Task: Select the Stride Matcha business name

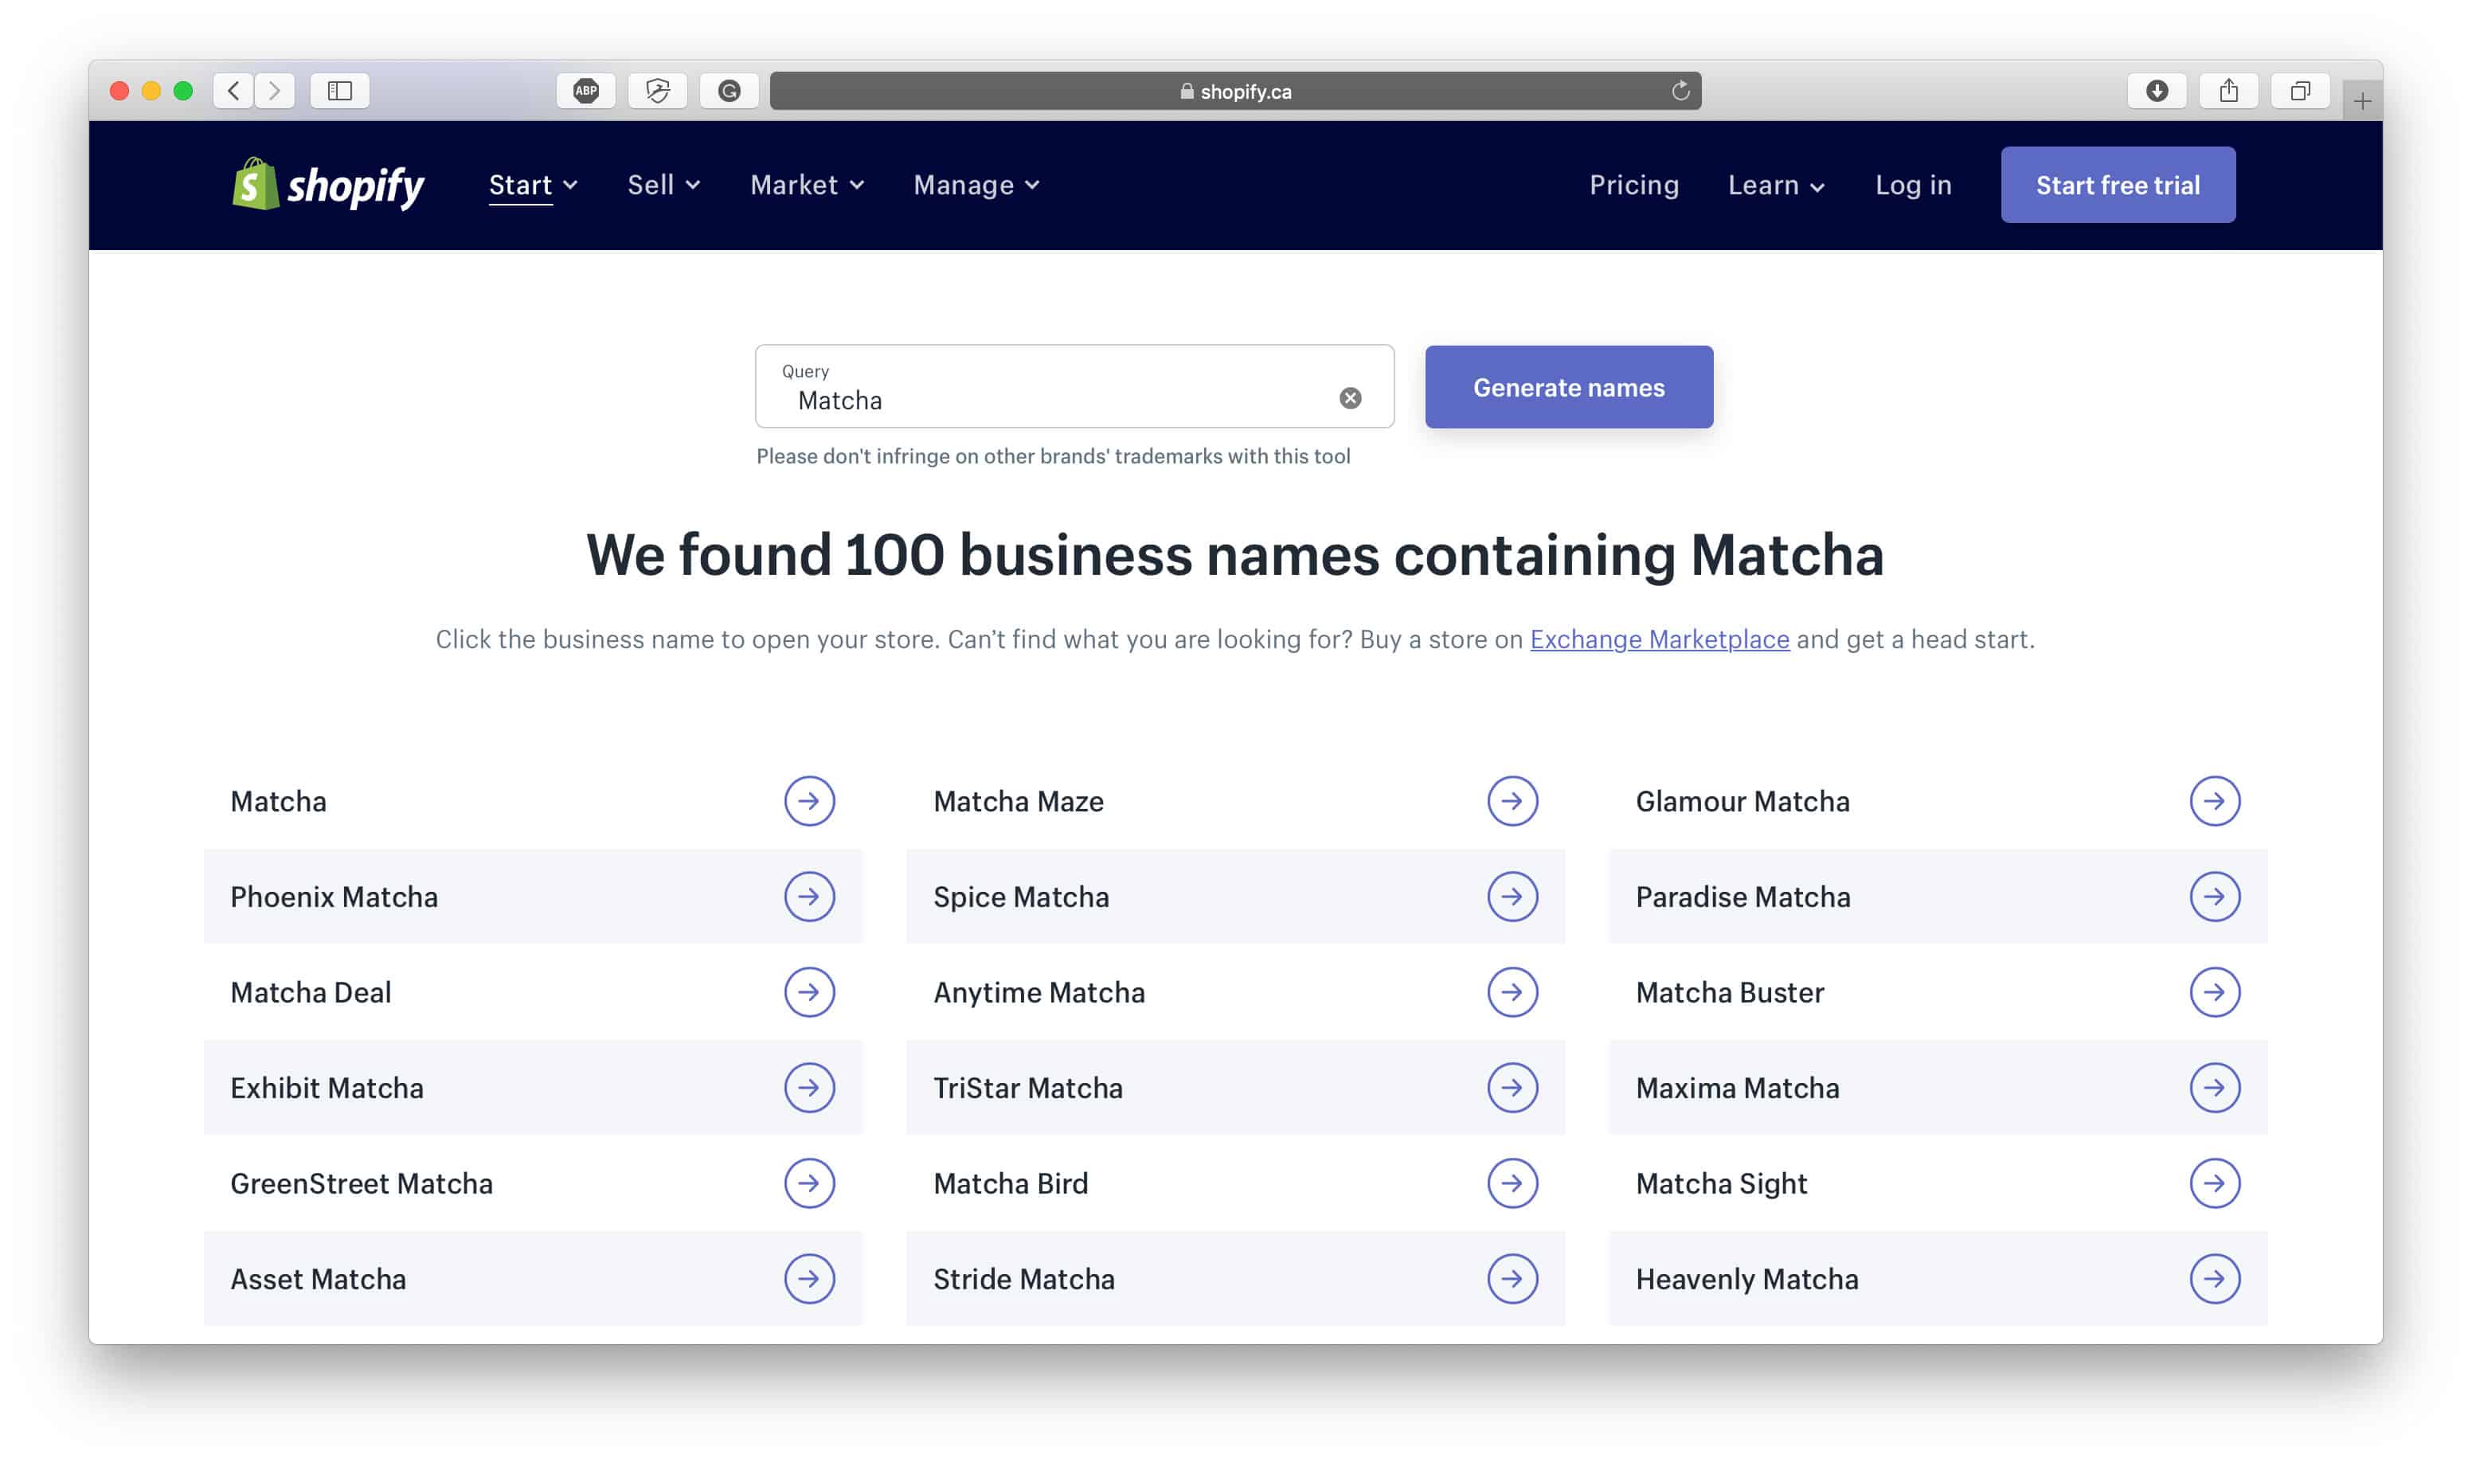Action: click(1023, 1279)
